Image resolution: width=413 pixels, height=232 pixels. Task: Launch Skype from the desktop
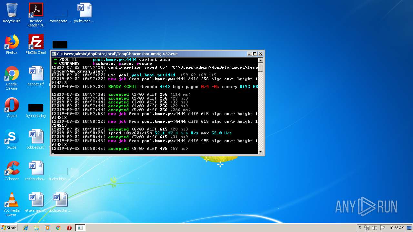point(12,139)
